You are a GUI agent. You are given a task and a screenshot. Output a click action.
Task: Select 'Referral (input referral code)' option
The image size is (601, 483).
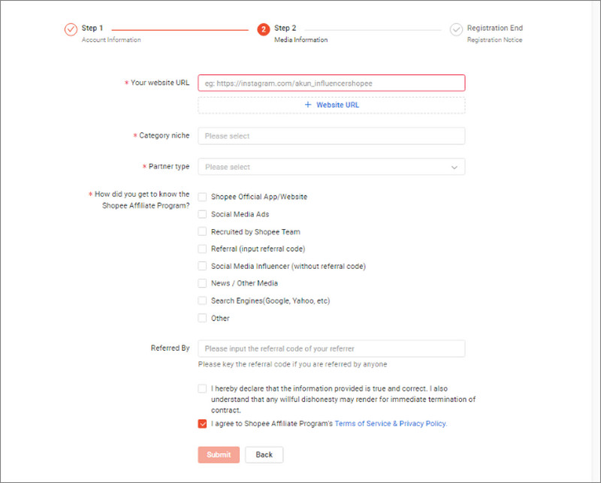tap(201, 249)
